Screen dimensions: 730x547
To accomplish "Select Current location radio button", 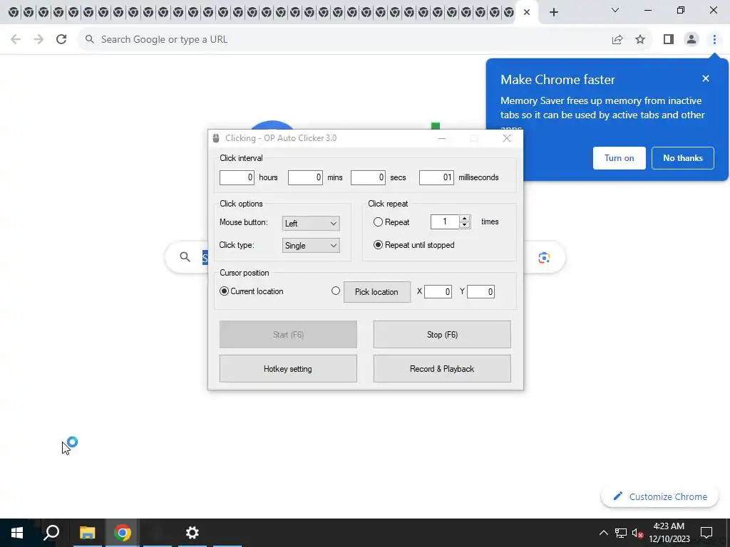I will point(224,291).
